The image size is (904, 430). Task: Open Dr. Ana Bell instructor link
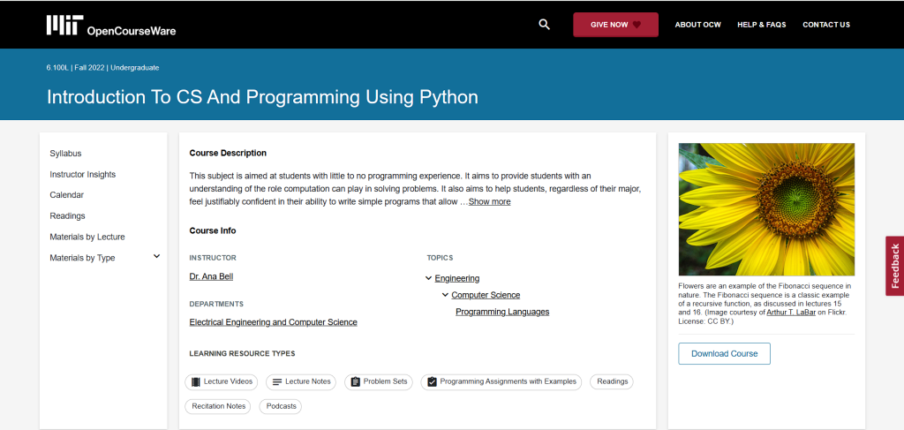[211, 276]
